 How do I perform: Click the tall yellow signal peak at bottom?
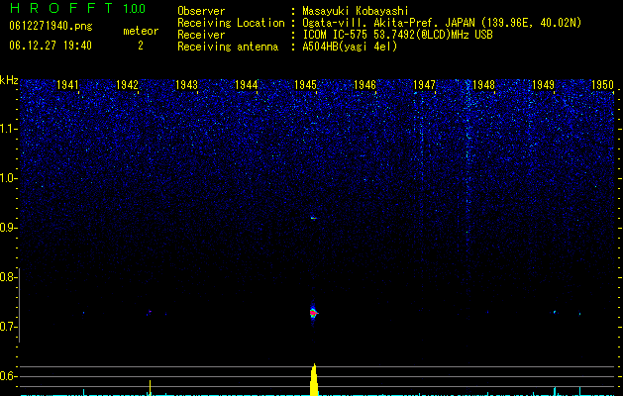tap(314, 380)
